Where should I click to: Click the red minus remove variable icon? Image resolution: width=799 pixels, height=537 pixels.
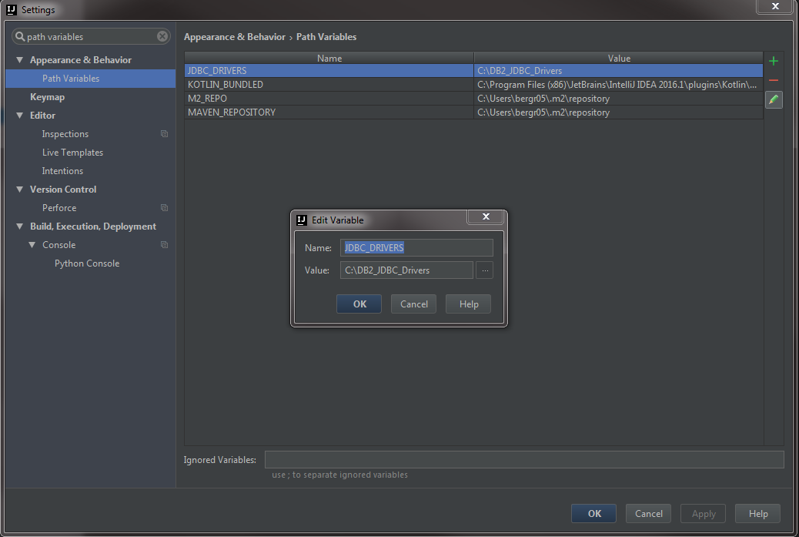(x=774, y=81)
